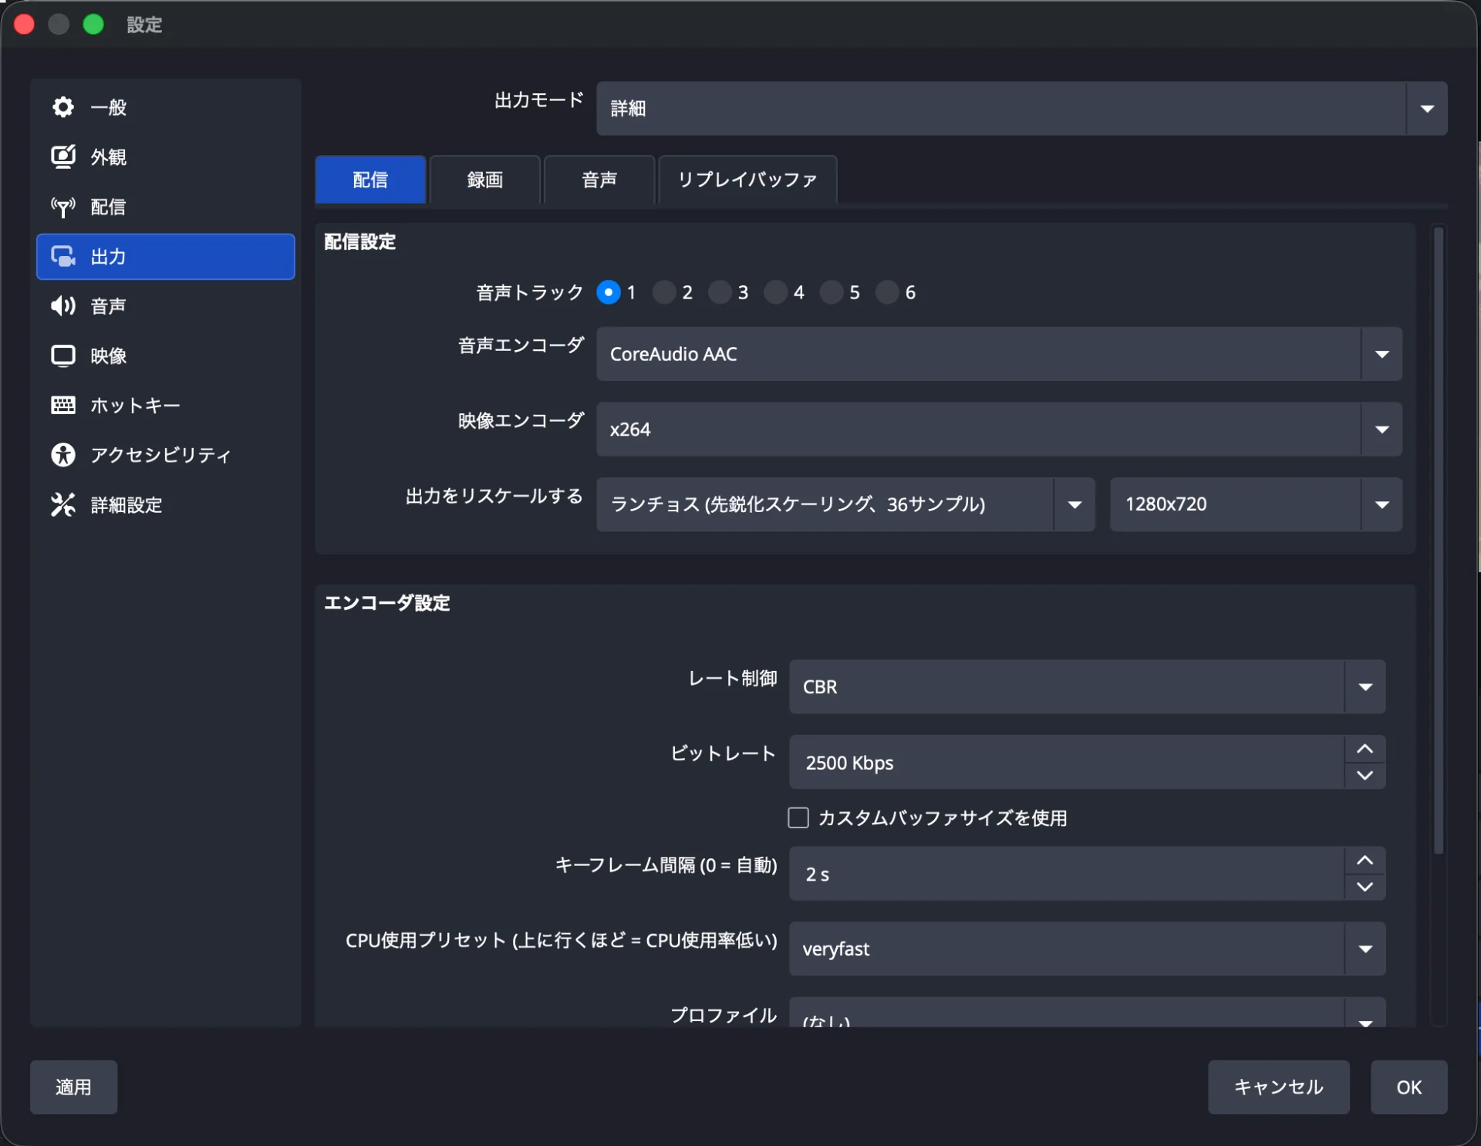Click the keyboard icon for ホットキー
The width and height of the screenshot is (1481, 1146).
63,405
